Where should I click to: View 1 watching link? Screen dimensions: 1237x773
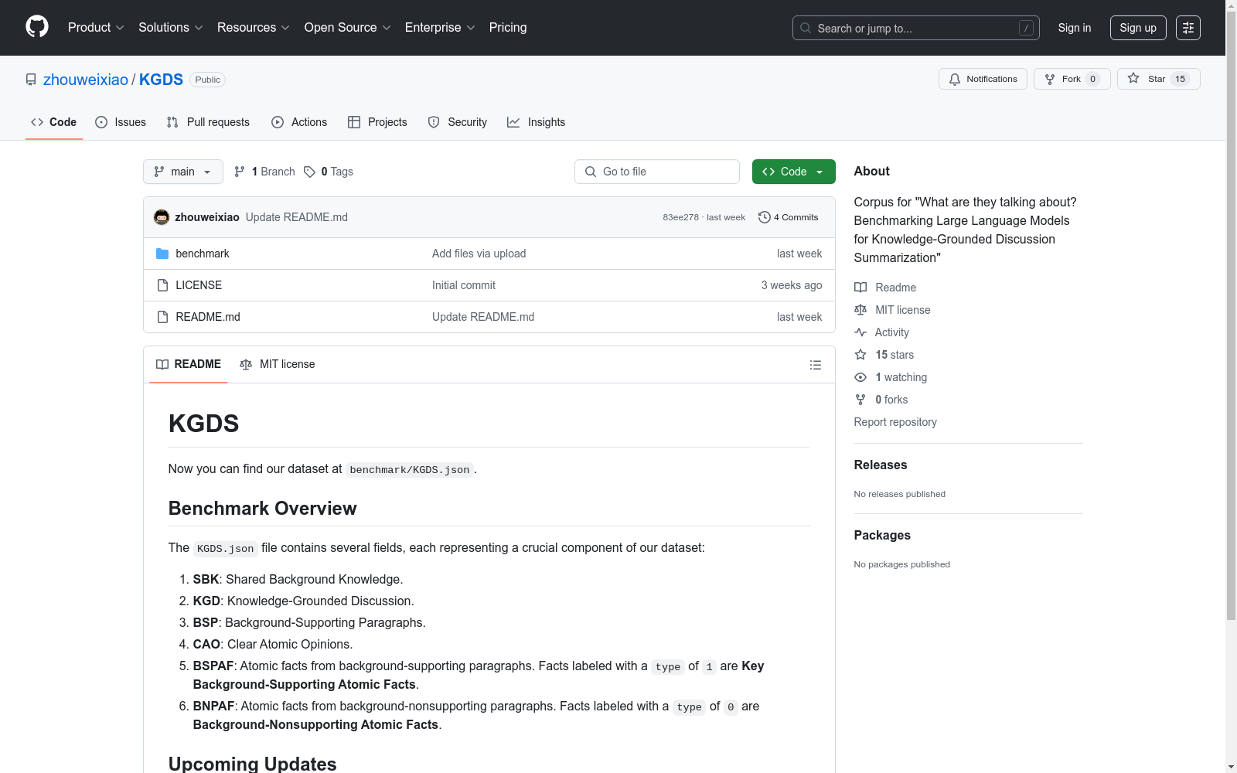click(891, 377)
